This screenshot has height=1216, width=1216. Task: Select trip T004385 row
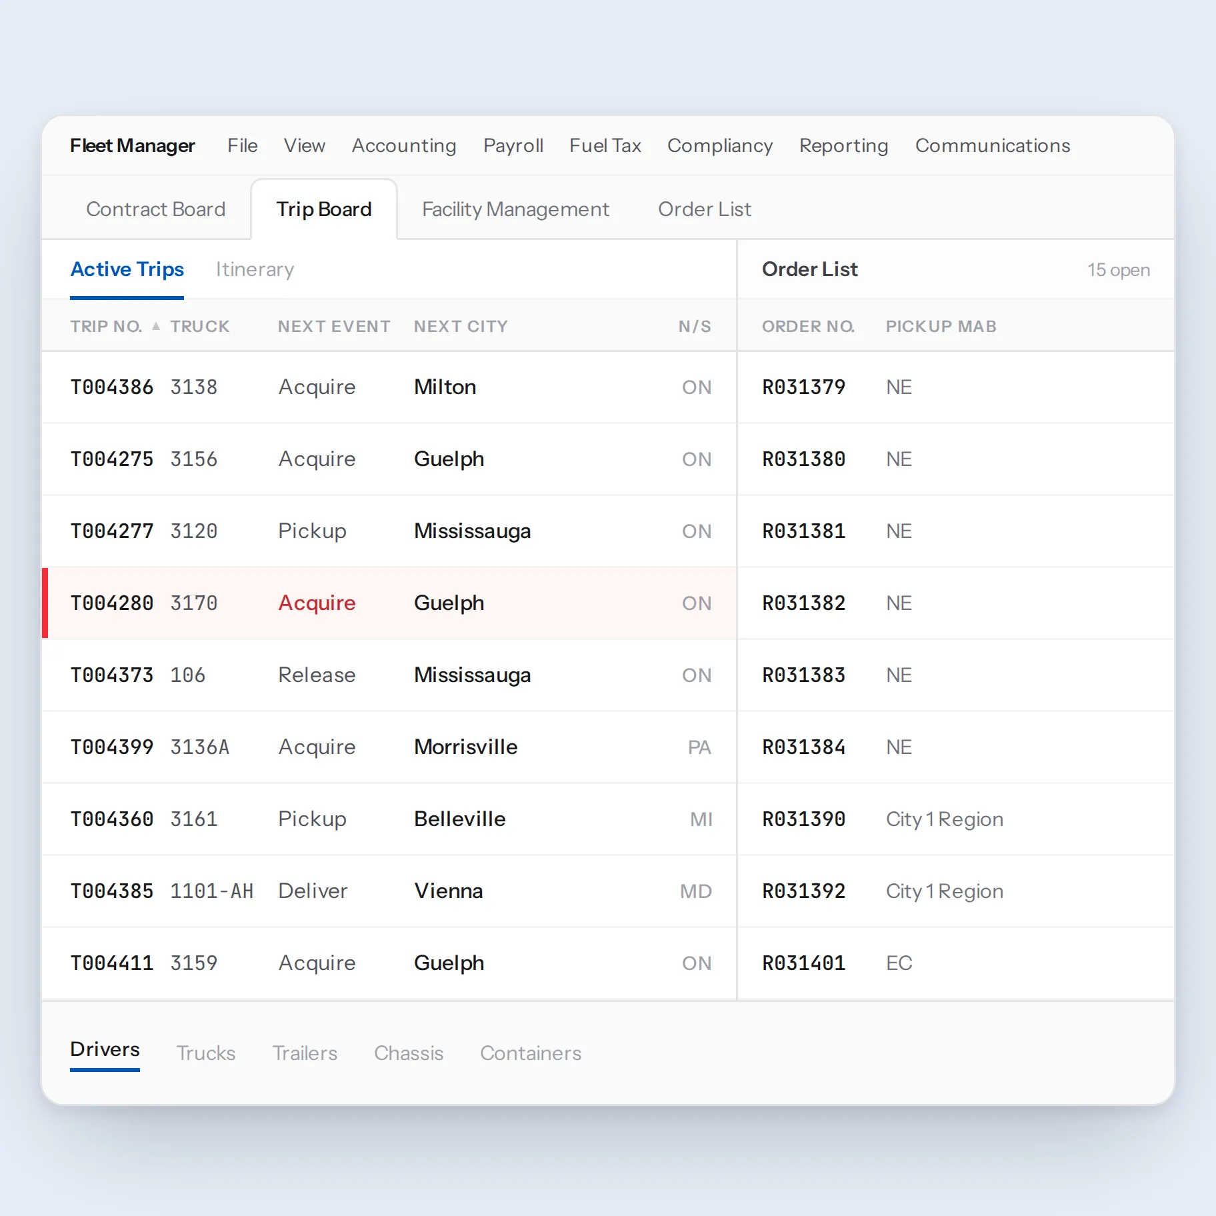coord(389,891)
